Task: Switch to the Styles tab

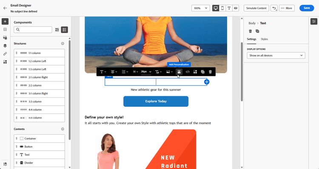Action: tap(264, 39)
